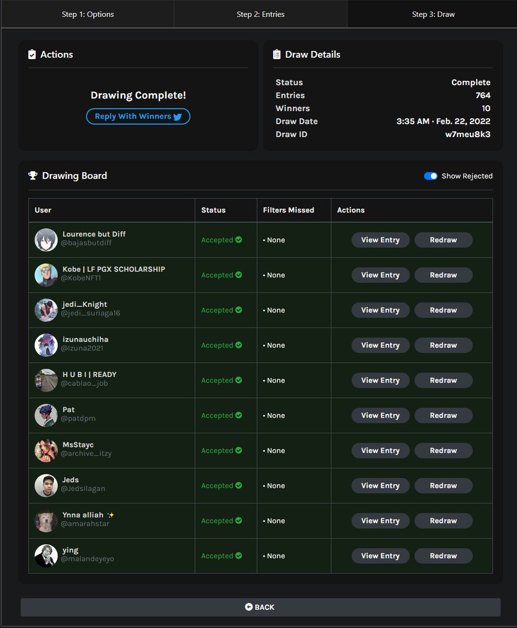Switch to Step 2: Entries tab
Viewport: 517px width, 628px height.
261,14
